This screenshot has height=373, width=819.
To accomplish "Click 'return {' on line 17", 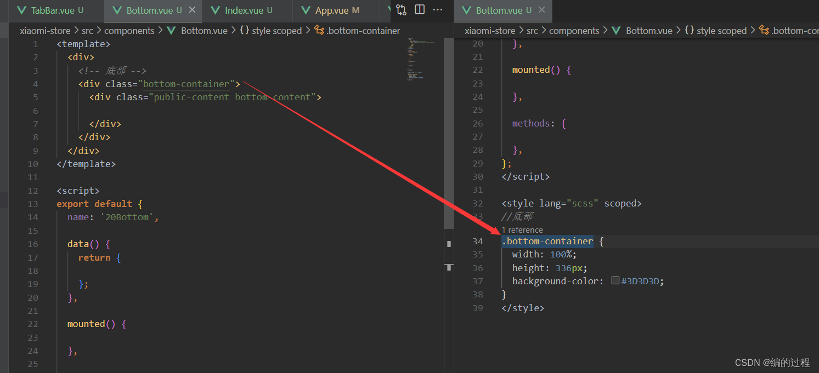I will (x=100, y=257).
